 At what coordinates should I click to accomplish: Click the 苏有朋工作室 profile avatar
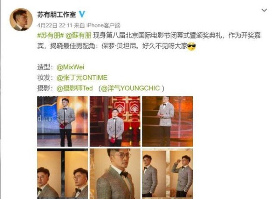(x=21, y=19)
